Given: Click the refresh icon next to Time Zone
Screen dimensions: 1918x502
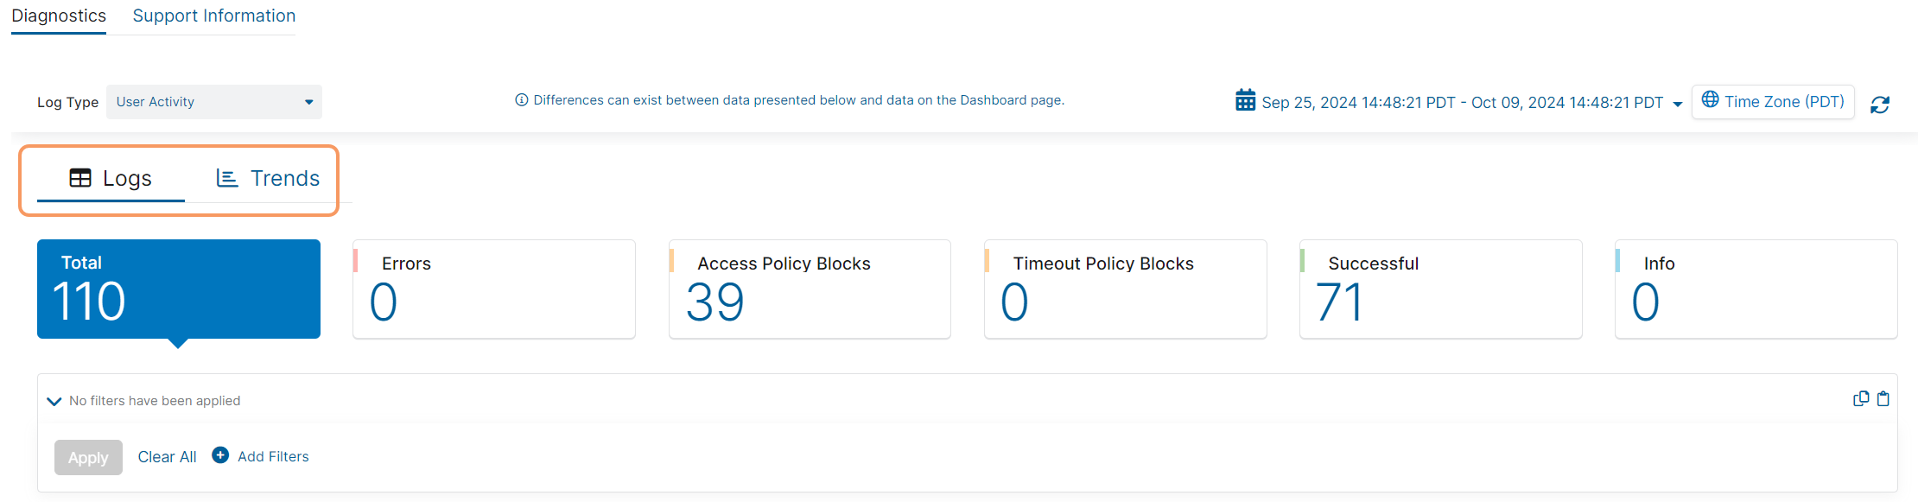Looking at the screenshot, I should click(1879, 105).
